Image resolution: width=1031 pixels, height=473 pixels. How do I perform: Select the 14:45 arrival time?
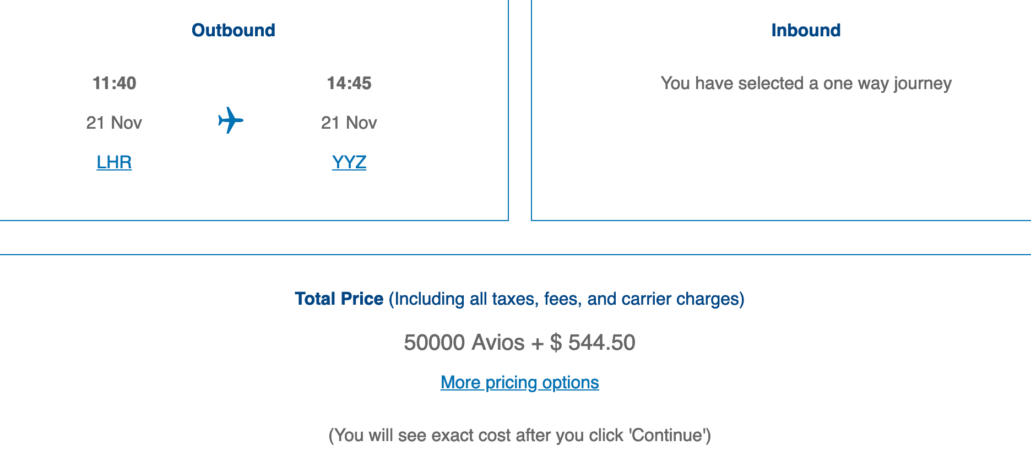click(x=349, y=83)
